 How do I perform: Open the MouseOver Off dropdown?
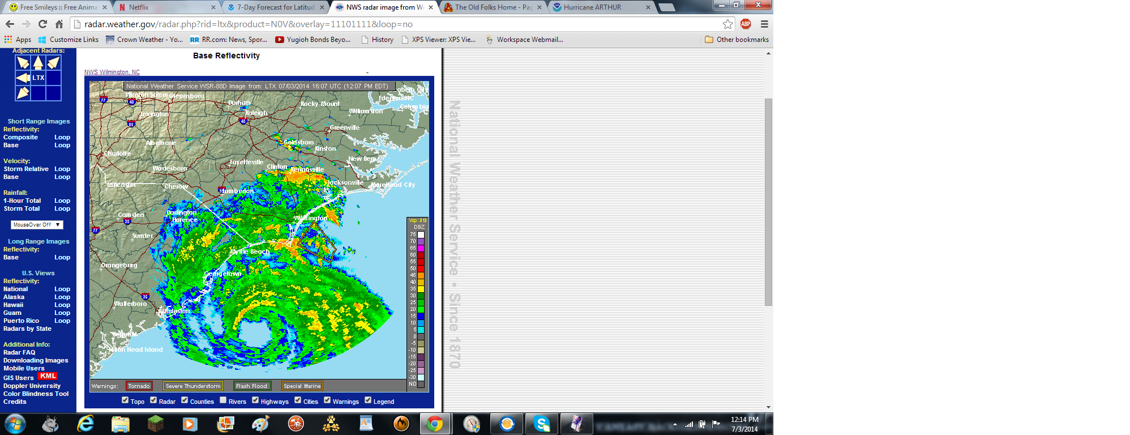(x=37, y=225)
